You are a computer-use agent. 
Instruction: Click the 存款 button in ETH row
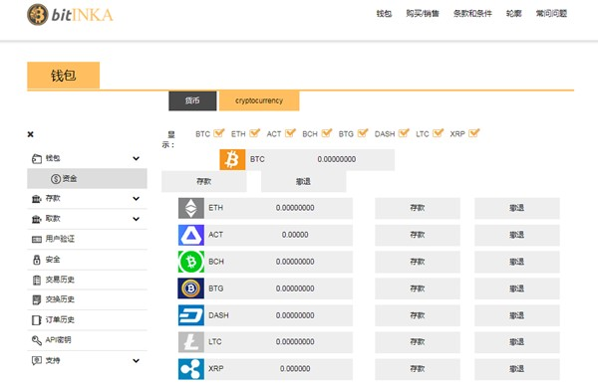[418, 208]
